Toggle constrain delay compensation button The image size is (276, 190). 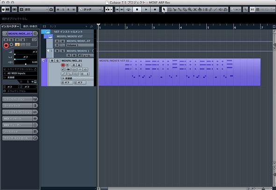click(x=15, y=9)
